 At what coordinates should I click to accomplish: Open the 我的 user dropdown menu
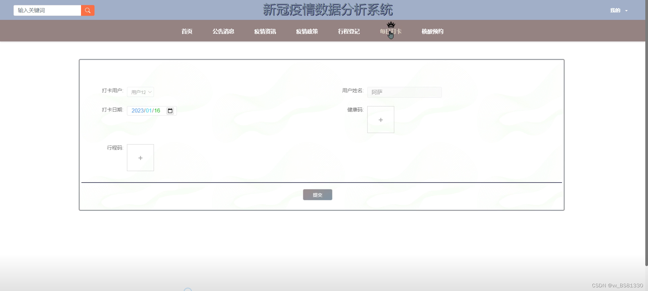pyautogui.click(x=619, y=10)
